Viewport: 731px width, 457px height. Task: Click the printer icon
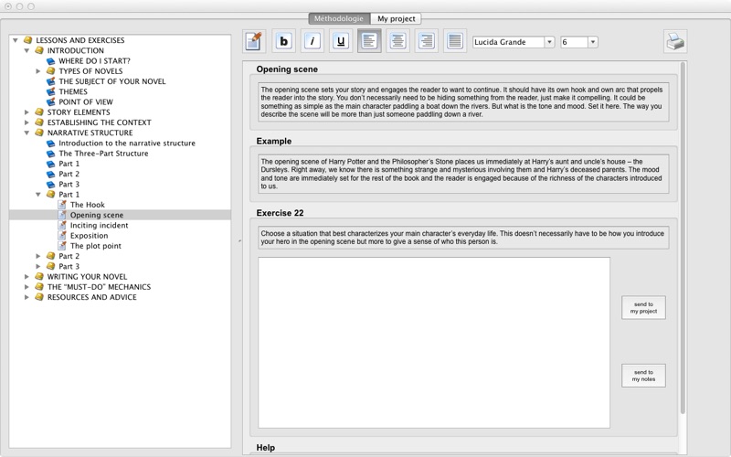pyautogui.click(x=674, y=41)
